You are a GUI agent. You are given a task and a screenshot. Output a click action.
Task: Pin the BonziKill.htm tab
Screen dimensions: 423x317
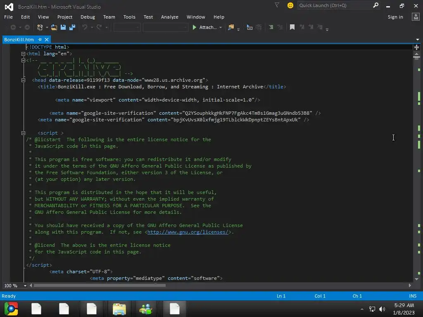(x=40, y=39)
